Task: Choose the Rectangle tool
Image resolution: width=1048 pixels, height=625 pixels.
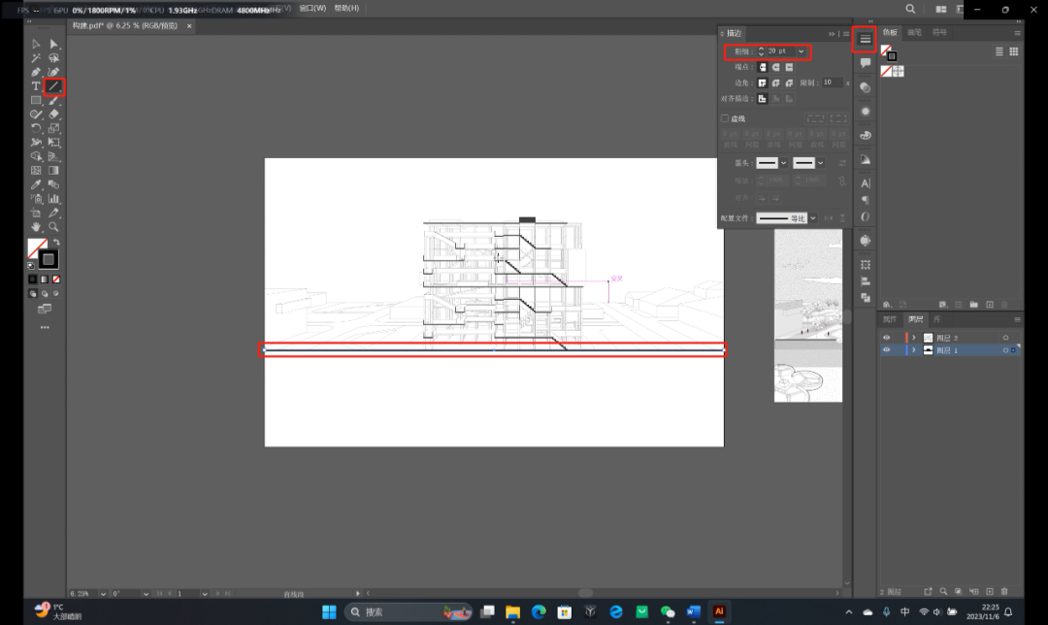Action: click(36, 100)
